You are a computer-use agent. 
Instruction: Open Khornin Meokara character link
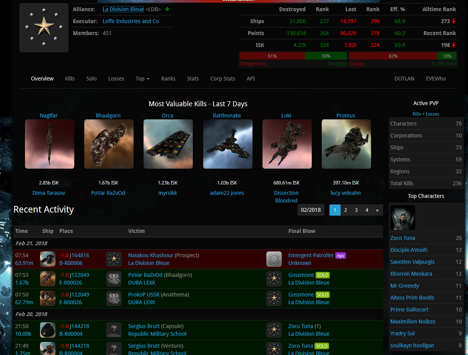tap(411, 274)
